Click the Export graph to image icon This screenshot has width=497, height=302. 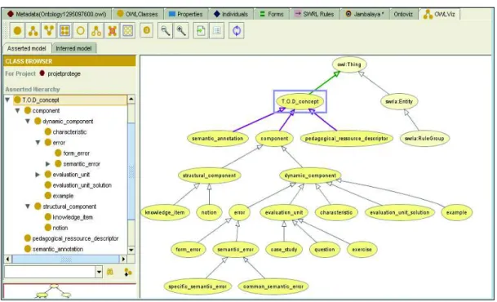pyautogui.click(x=201, y=31)
